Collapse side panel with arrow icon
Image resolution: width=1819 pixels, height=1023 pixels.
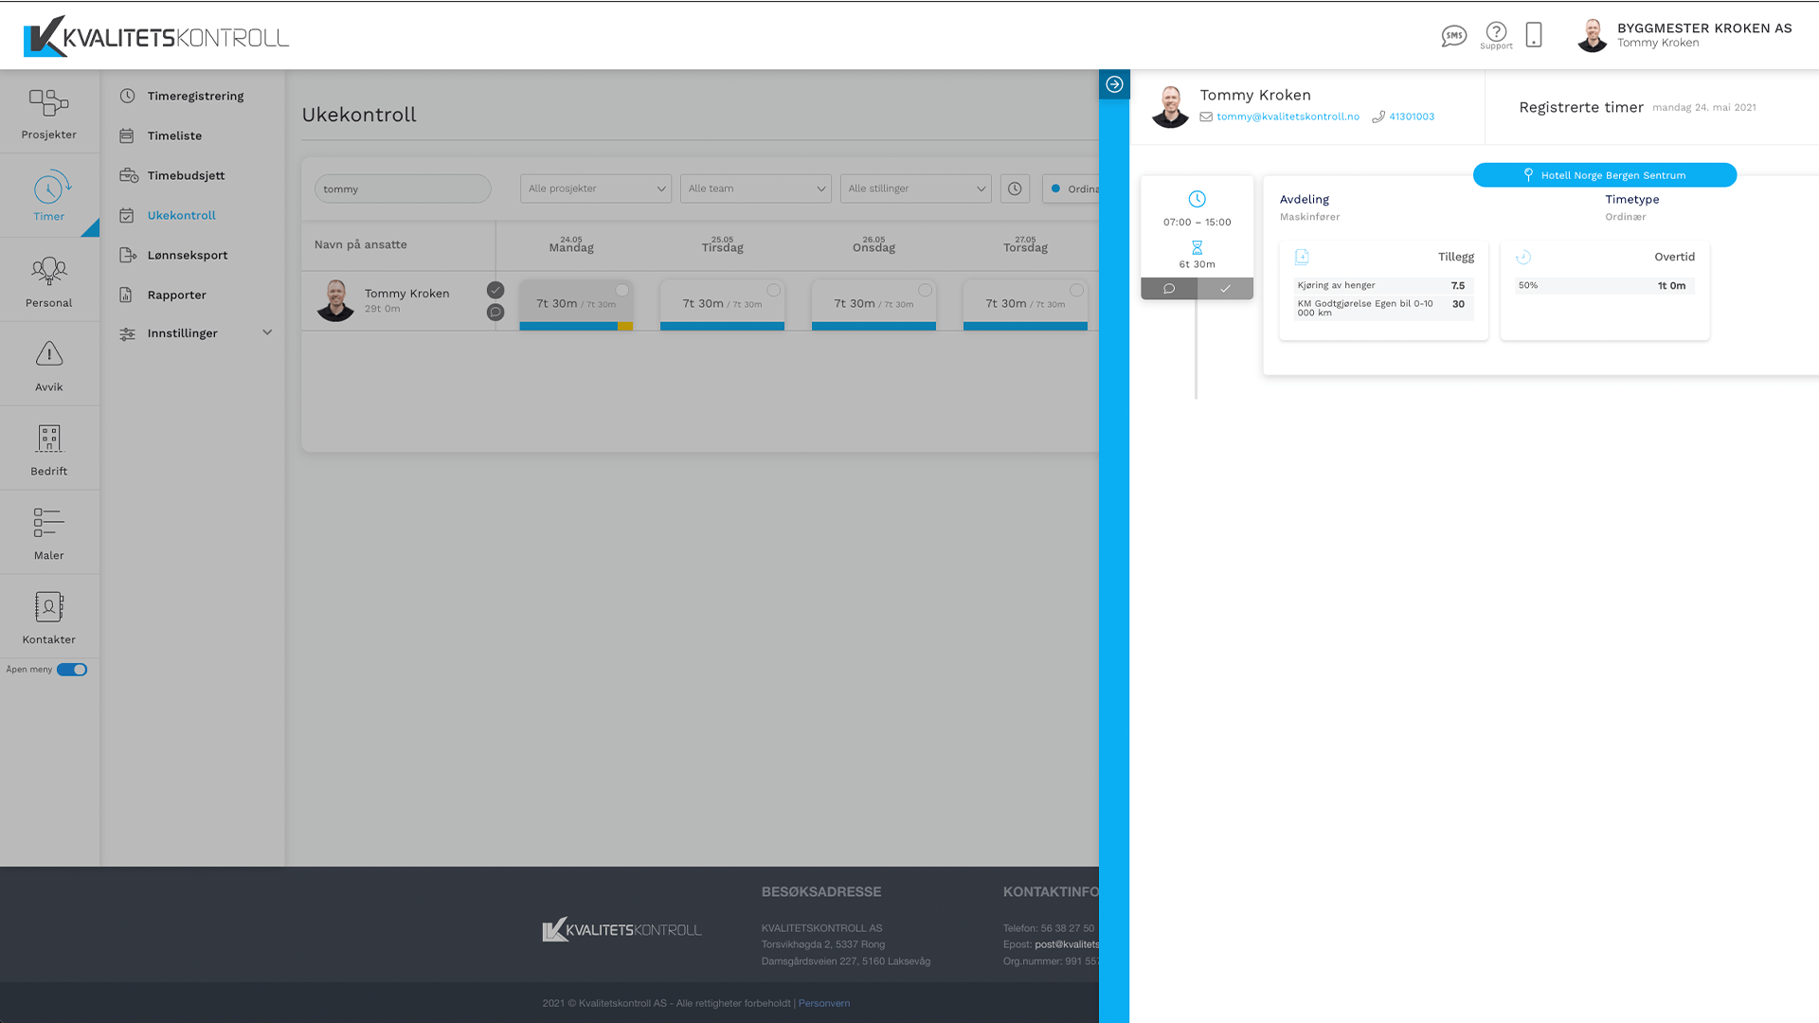pyautogui.click(x=1114, y=84)
